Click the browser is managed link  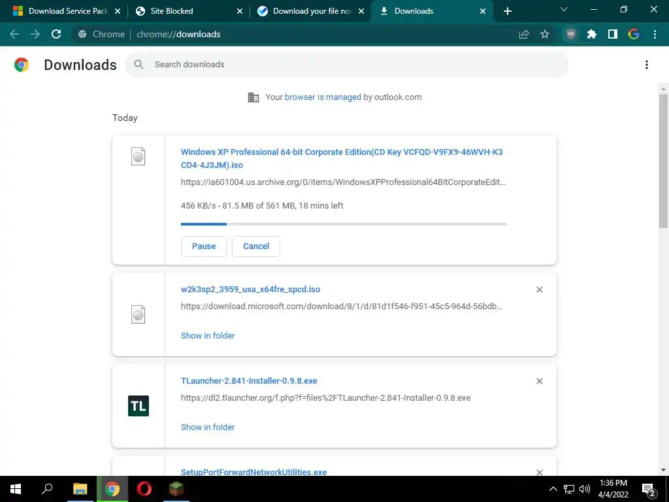pyautogui.click(x=323, y=97)
